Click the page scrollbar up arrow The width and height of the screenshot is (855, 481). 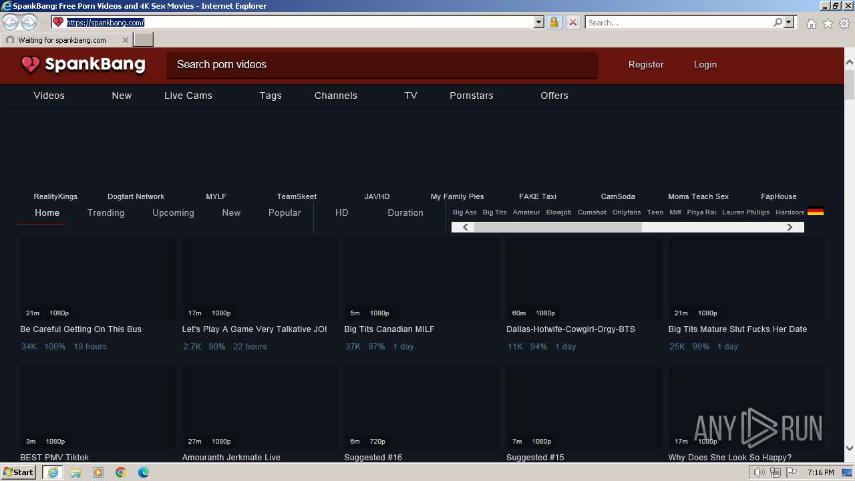pos(850,63)
